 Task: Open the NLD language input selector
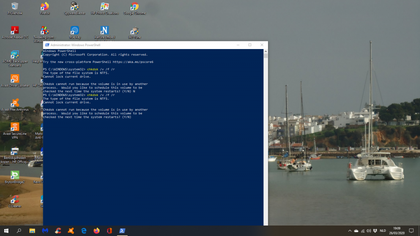383,231
